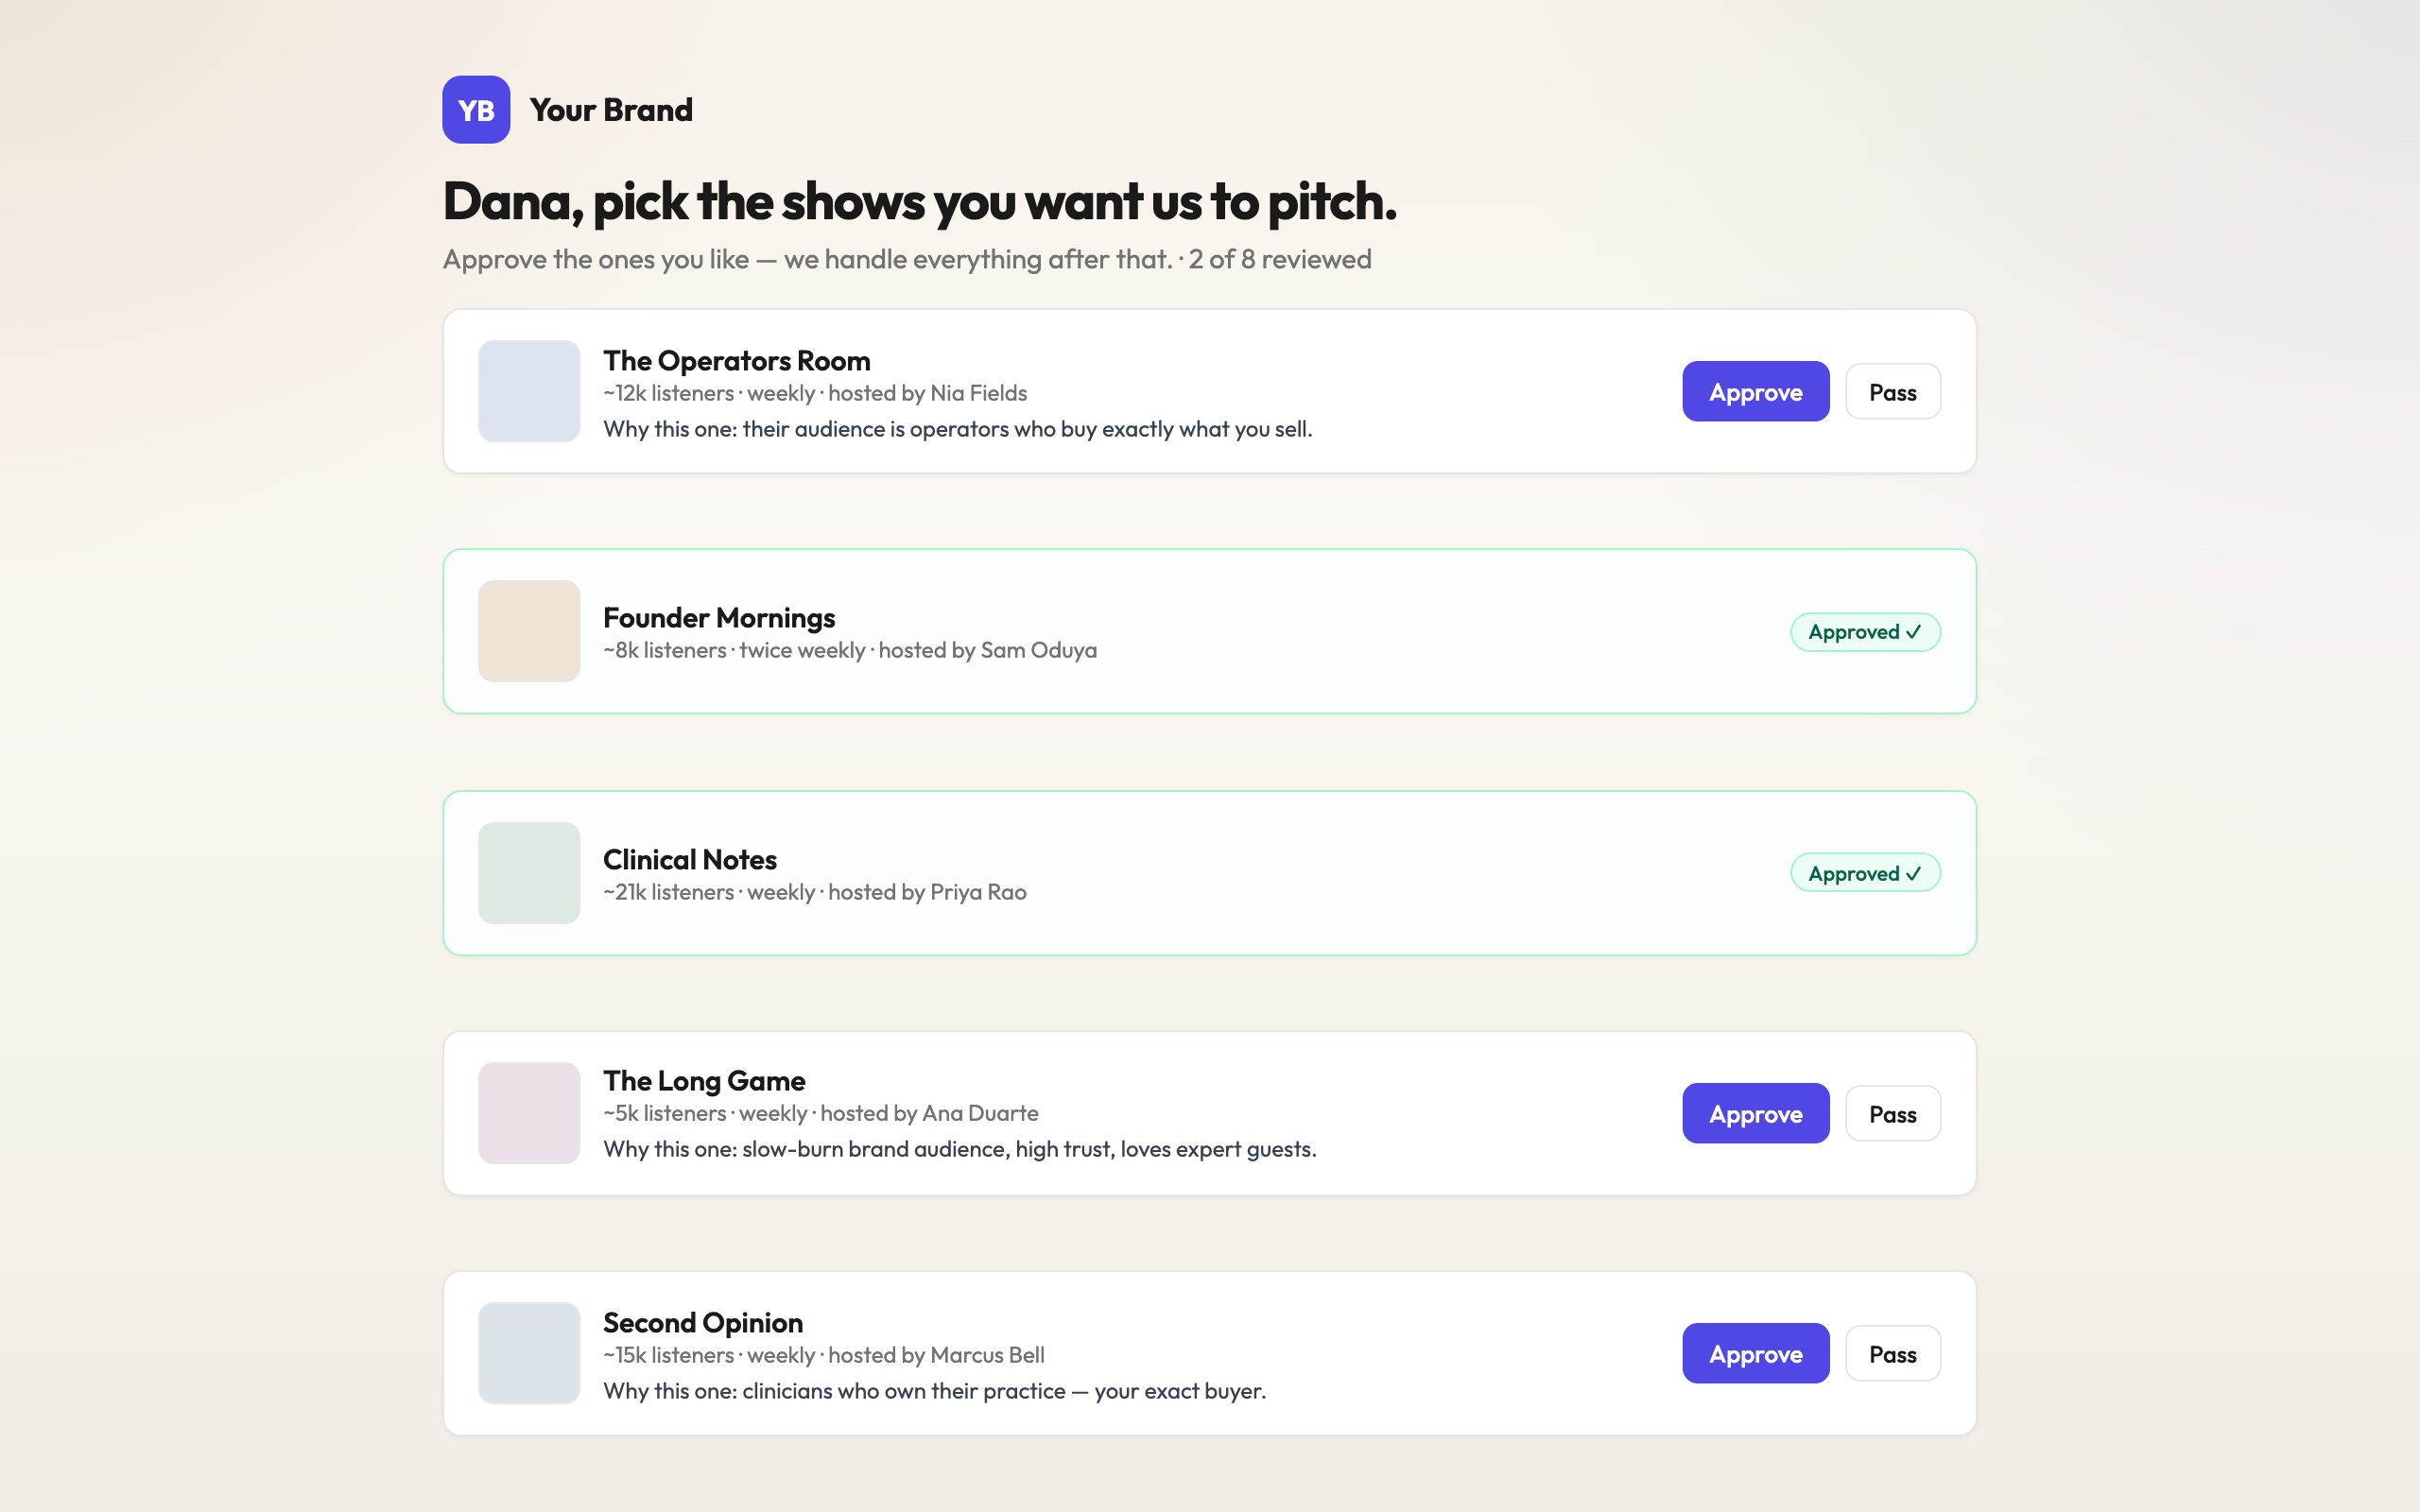Select the Clinical Notes title

tap(690, 859)
